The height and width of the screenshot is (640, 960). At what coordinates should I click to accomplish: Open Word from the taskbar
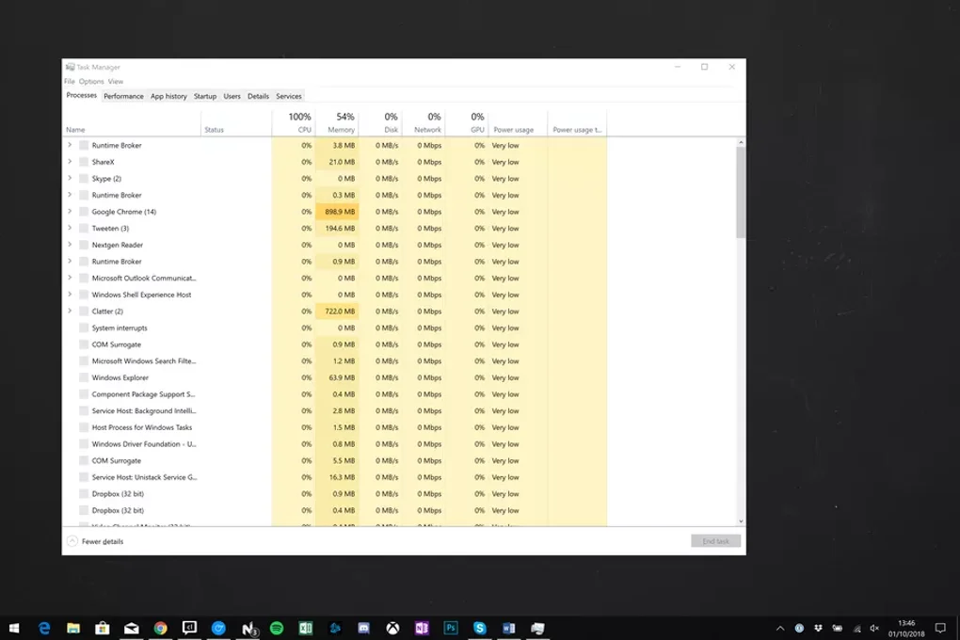[x=509, y=628]
